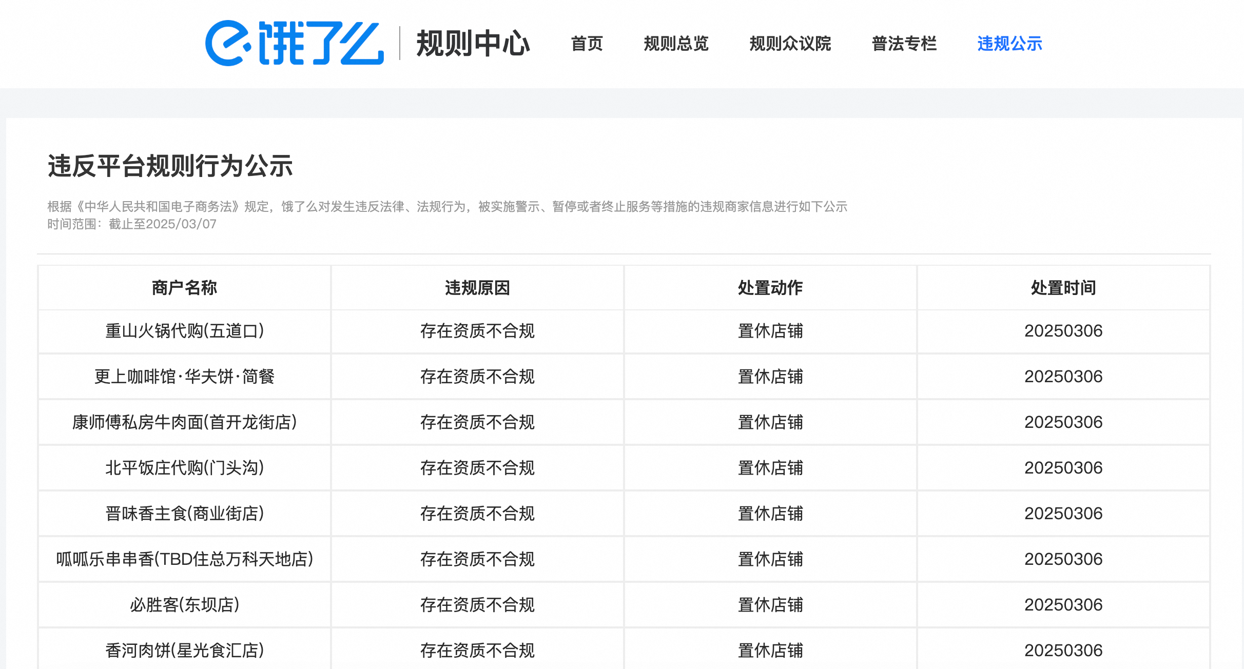Image resolution: width=1244 pixels, height=669 pixels.
Task: Click merchant 香河肉饼(星光食汇店)
Action: tap(184, 651)
